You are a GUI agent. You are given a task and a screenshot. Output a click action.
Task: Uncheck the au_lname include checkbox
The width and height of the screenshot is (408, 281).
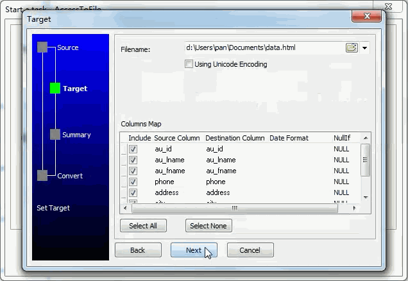(133, 160)
